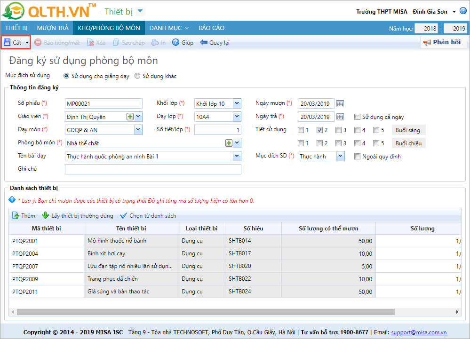Click the 2018 school year field
The width and height of the screenshot is (470, 339).
click(426, 29)
